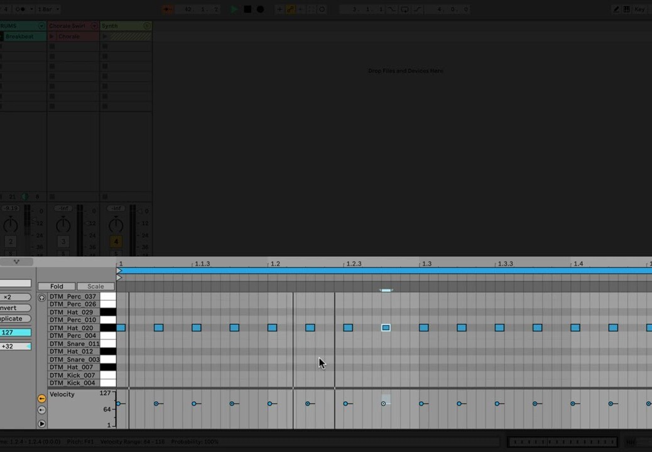Toggle the yellow velocity lane button
The image size is (652, 452).
pos(41,399)
